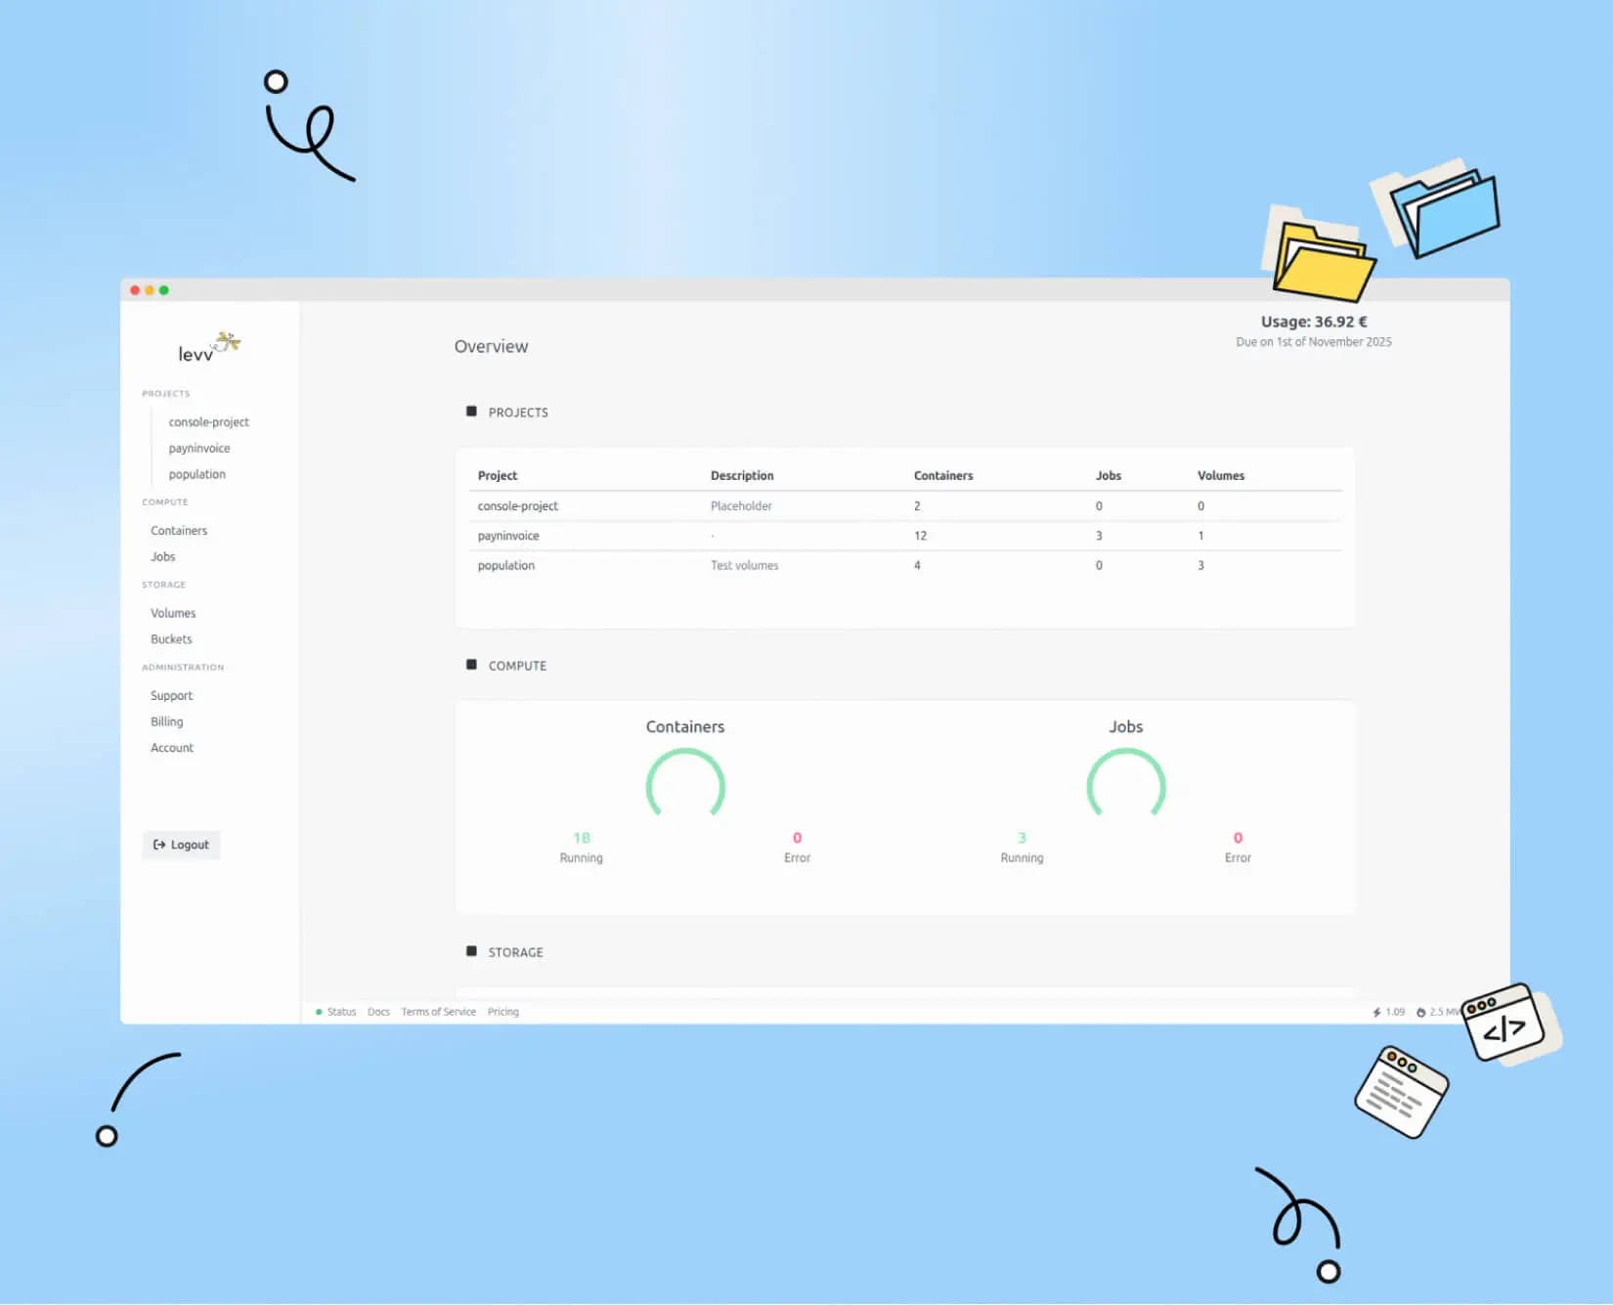Click the levv logo in the sidebar
Screen dimensions: 1613x1305
[x=208, y=348]
